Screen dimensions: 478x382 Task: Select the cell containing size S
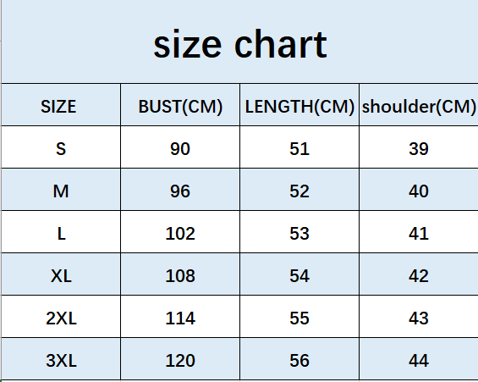coord(61,147)
